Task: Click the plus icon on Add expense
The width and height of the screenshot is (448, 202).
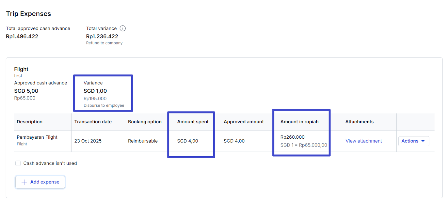Action: point(24,182)
